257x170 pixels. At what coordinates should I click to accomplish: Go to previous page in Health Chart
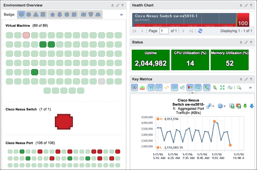point(142,31)
